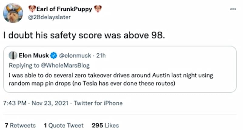Show the 1 Quote Tweet
The height and width of the screenshot is (130, 243).
[63, 125]
